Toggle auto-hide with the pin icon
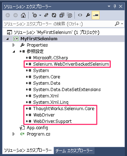Image resolution: width=127 pixels, height=156 pixels. 115,6
